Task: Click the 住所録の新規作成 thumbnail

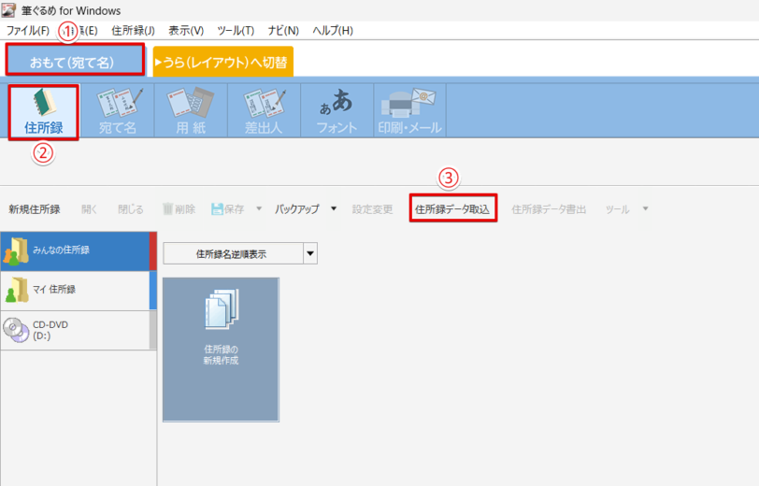Action: pyautogui.click(x=221, y=350)
